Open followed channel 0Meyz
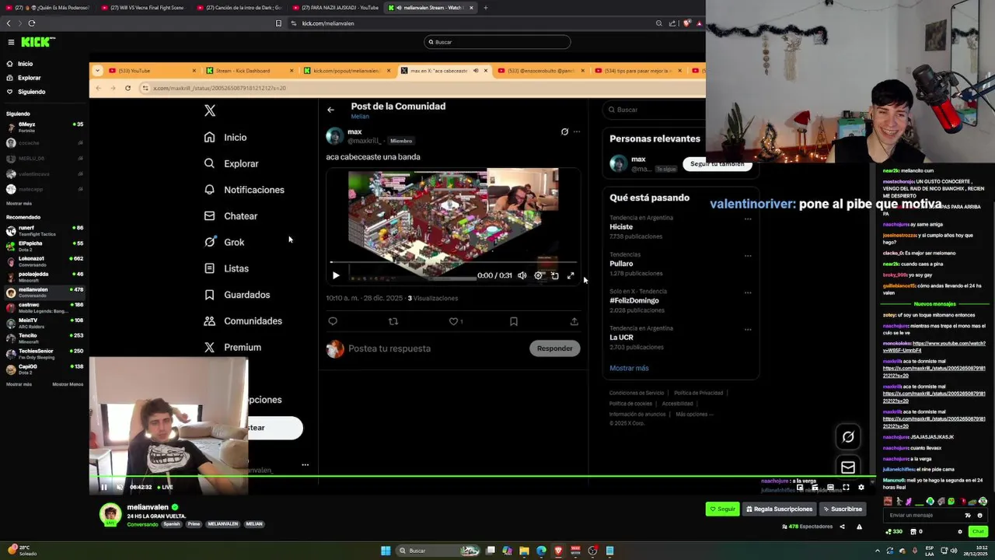Image resolution: width=995 pixels, height=560 pixels. 44,127
